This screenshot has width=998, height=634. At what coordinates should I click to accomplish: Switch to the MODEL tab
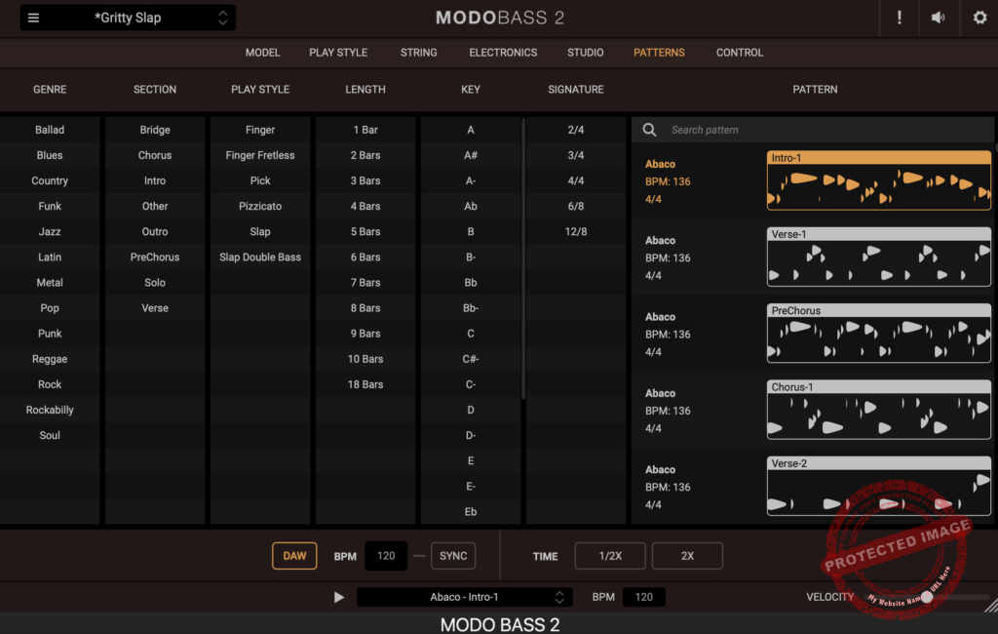pyautogui.click(x=263, y=53)
